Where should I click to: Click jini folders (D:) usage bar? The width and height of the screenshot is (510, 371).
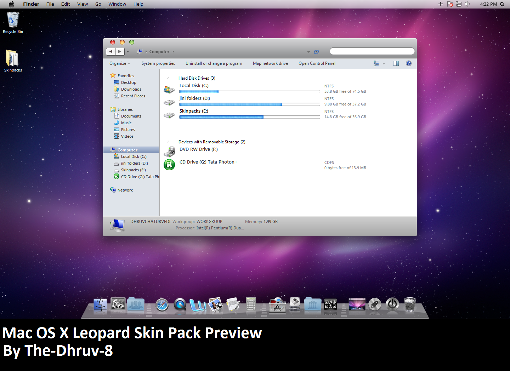(250, 104)
